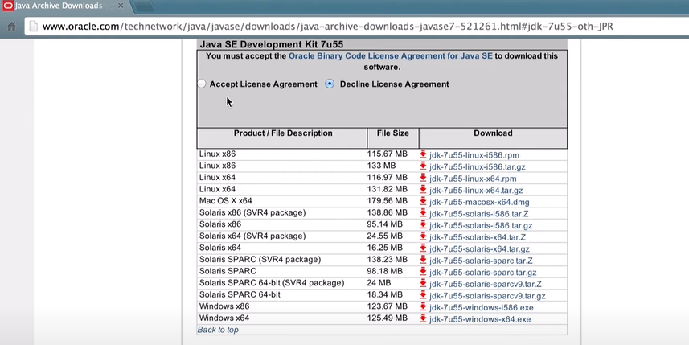The width and height of the screenshot is (689, 345).
Task: Select Decline License Agreement radio button
Action: point(330,84)
